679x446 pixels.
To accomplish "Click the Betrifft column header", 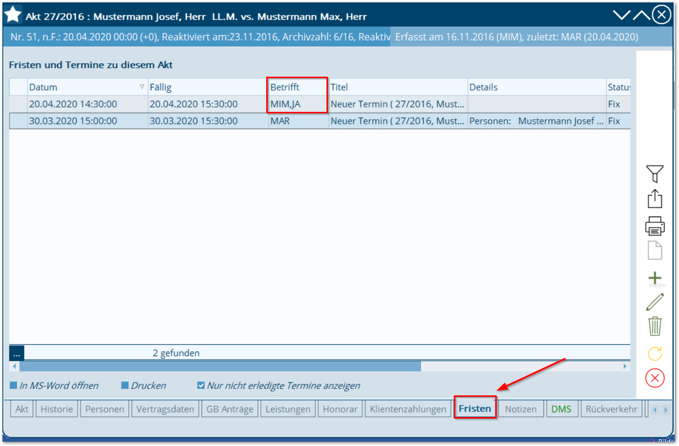I will (x=298, y=87).
